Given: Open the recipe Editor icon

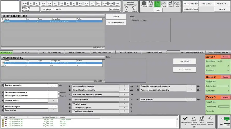Looking at the screenshot, I should pyautogui.click(x=150, y=4).
